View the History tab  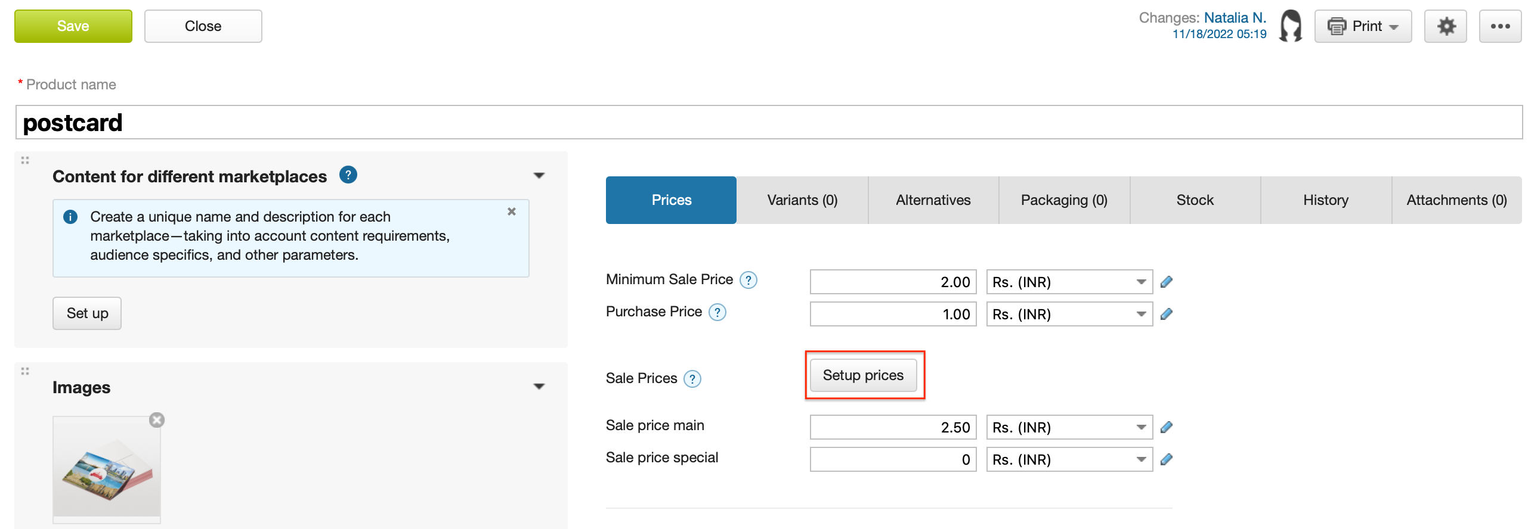click(1326, 200)
